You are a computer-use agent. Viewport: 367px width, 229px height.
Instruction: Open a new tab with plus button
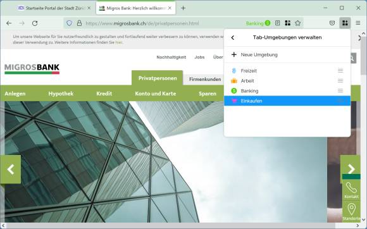(x=183, y=8)
